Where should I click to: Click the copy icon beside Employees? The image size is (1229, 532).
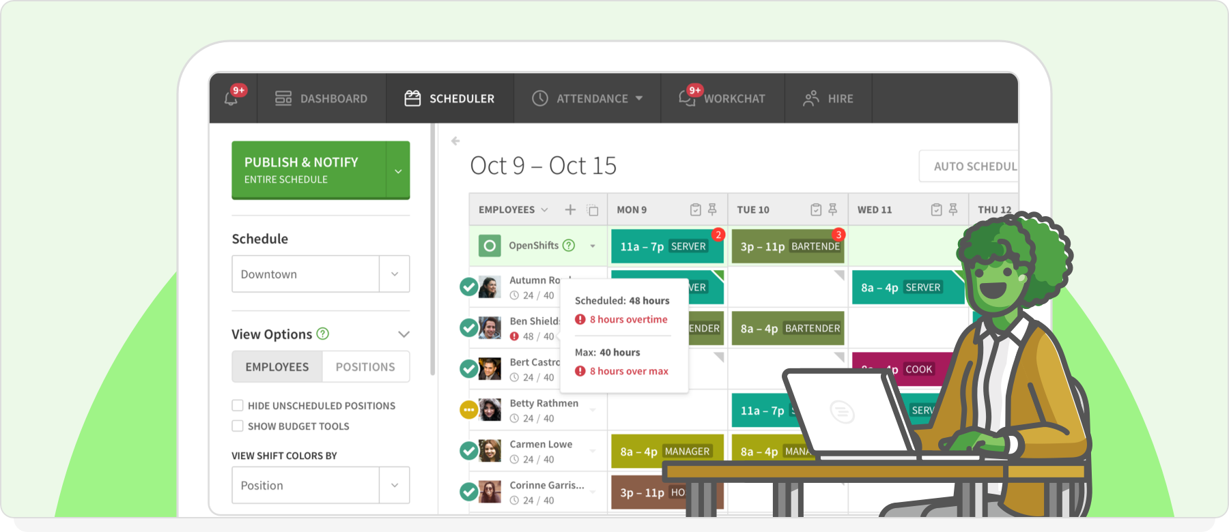(593, 210)
